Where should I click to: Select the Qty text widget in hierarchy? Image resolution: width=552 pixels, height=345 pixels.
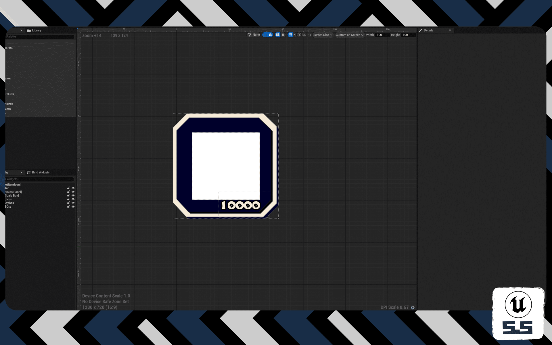[x=8, y=207]
